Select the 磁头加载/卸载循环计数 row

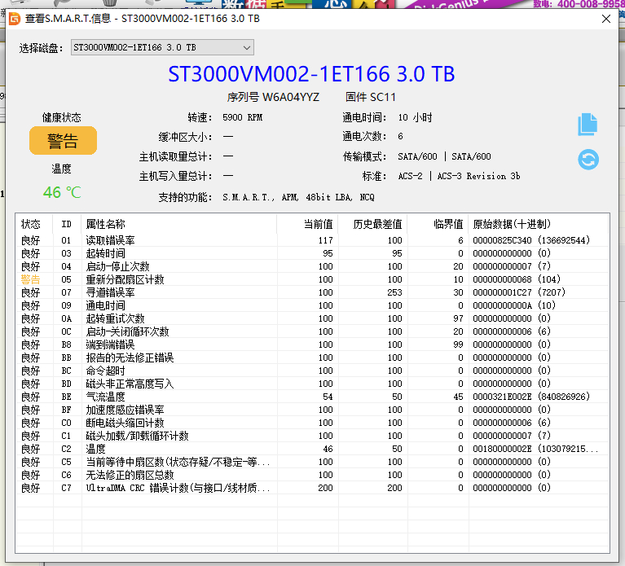[x=313, y=436]
